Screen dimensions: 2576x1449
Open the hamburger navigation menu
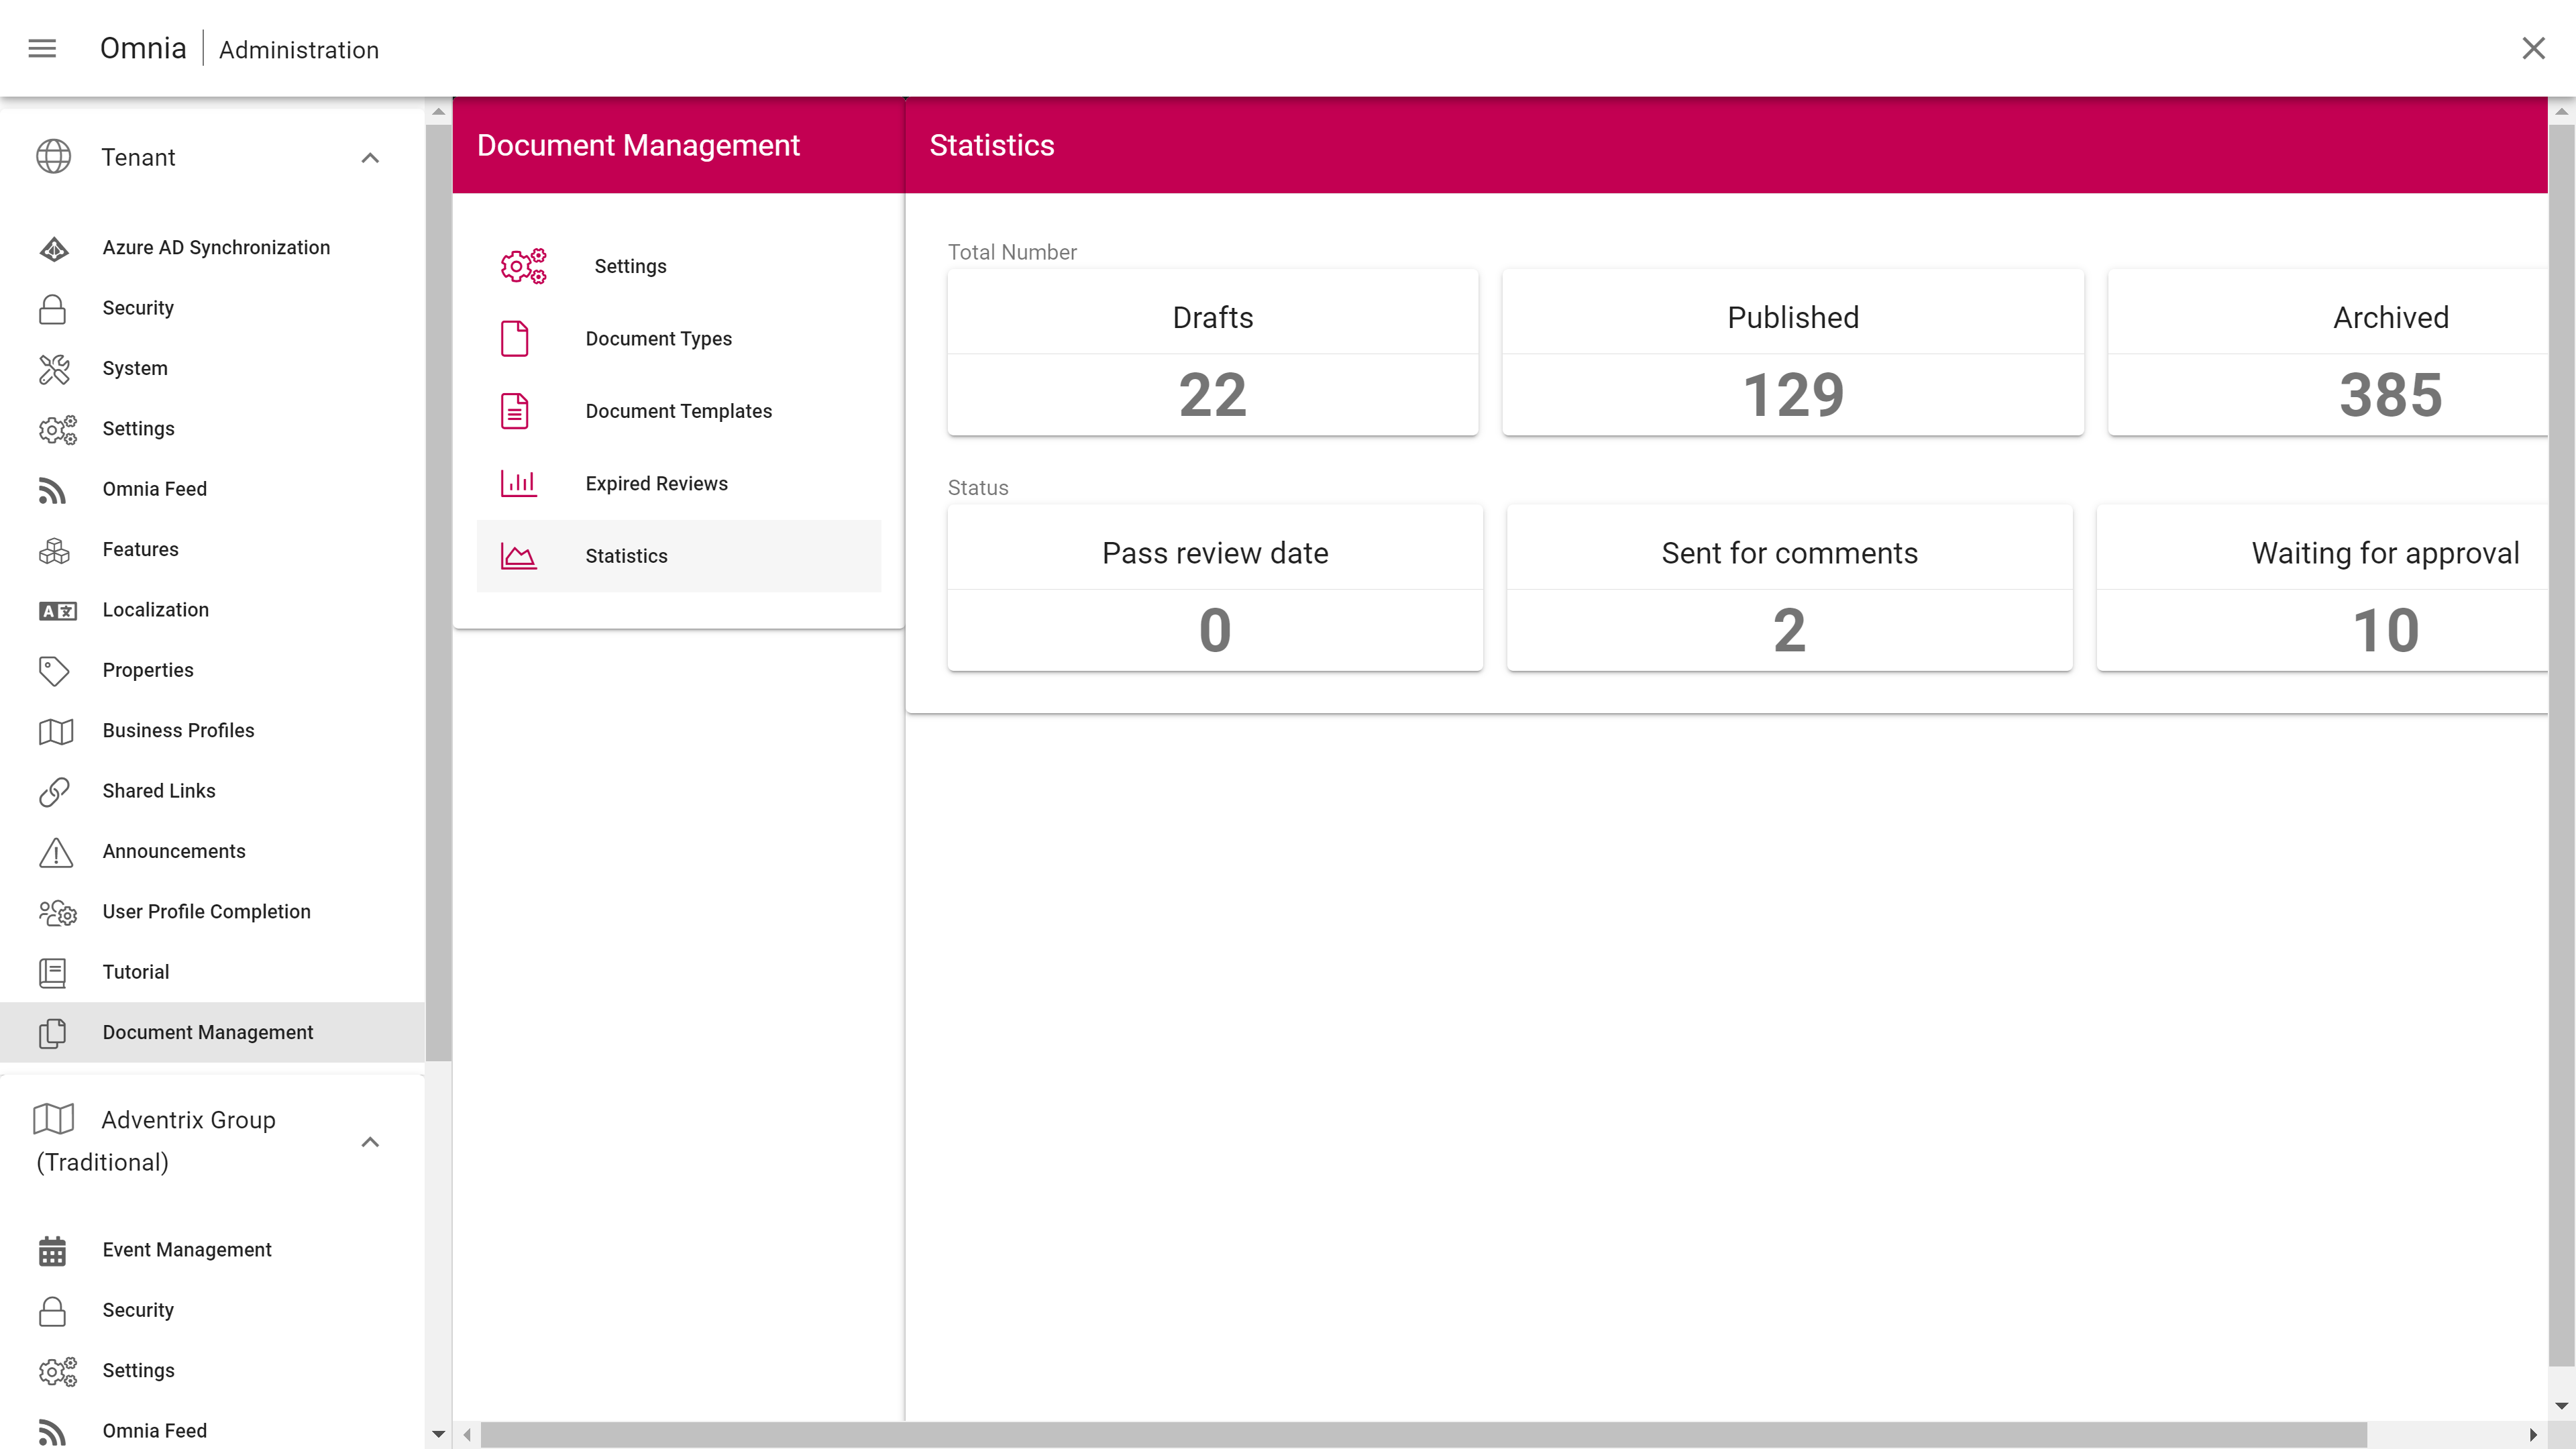click(x=42, y=48)
